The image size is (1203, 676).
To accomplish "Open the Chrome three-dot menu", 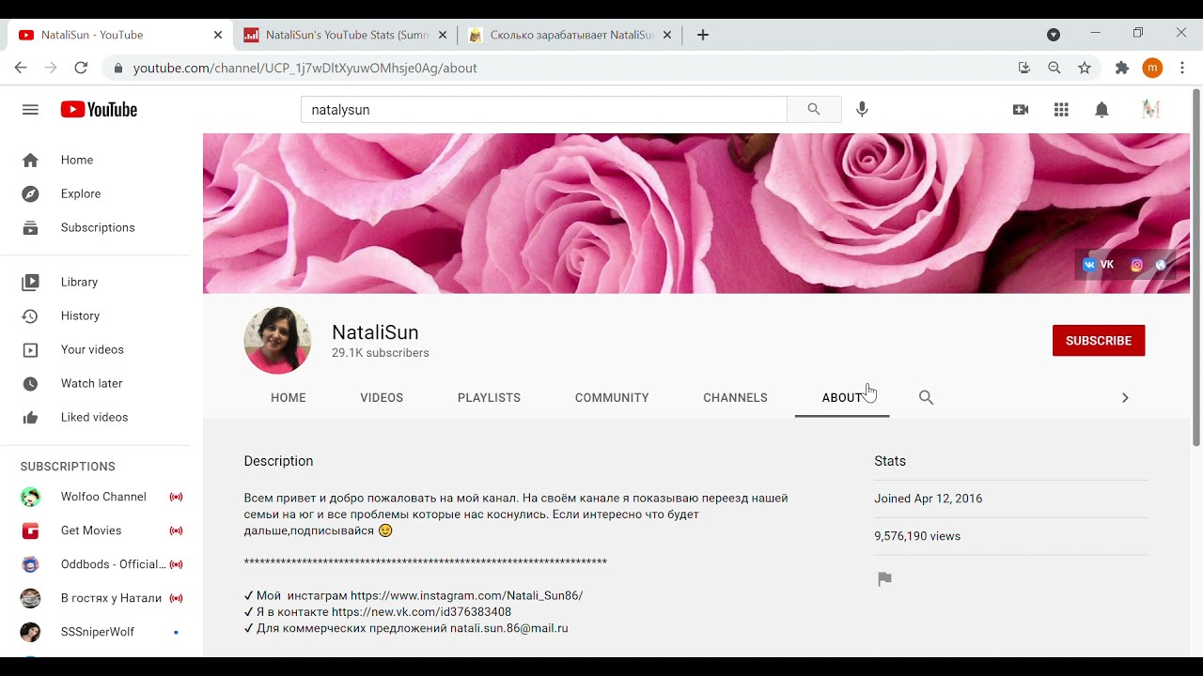I will (x=1183, y=68).
